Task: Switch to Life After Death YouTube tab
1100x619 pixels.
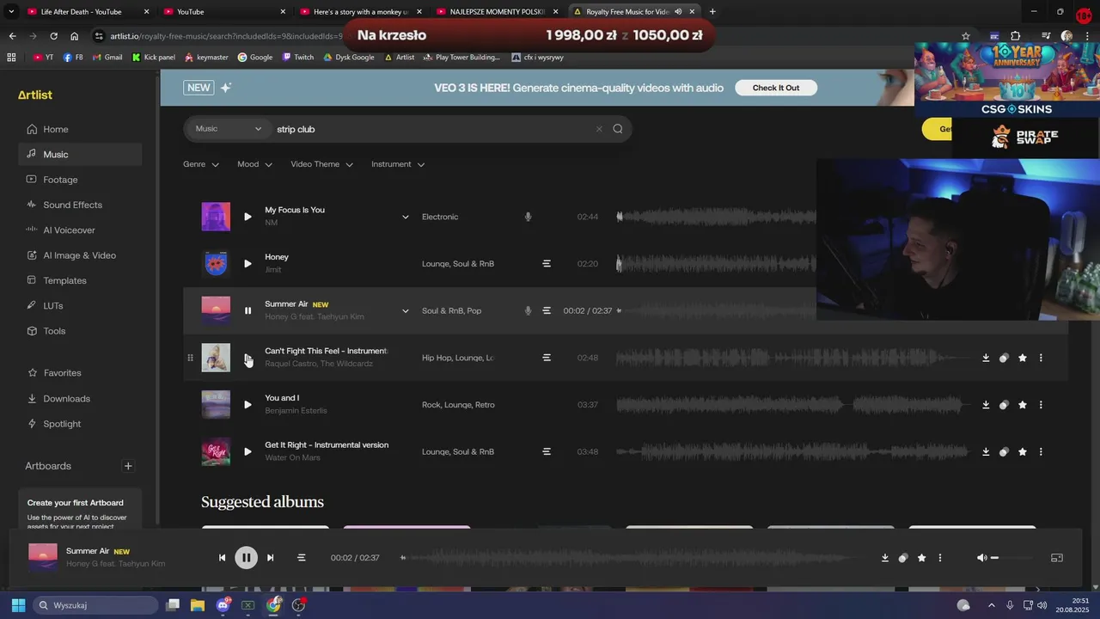Action: [81, 12]
